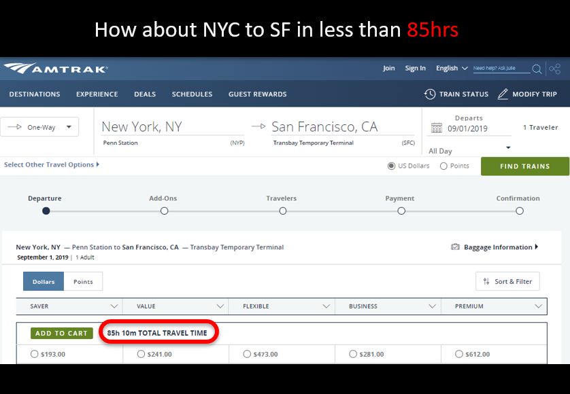Select Points radio button
The image size is (570, 394).
pyautogui.click(x=443, y=166)
